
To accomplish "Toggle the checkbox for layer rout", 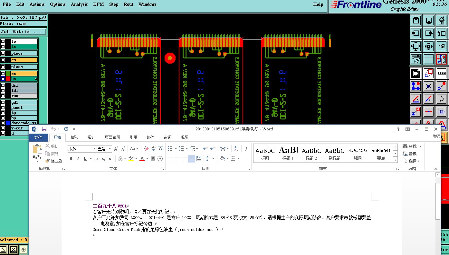I will tap(3, 96).
